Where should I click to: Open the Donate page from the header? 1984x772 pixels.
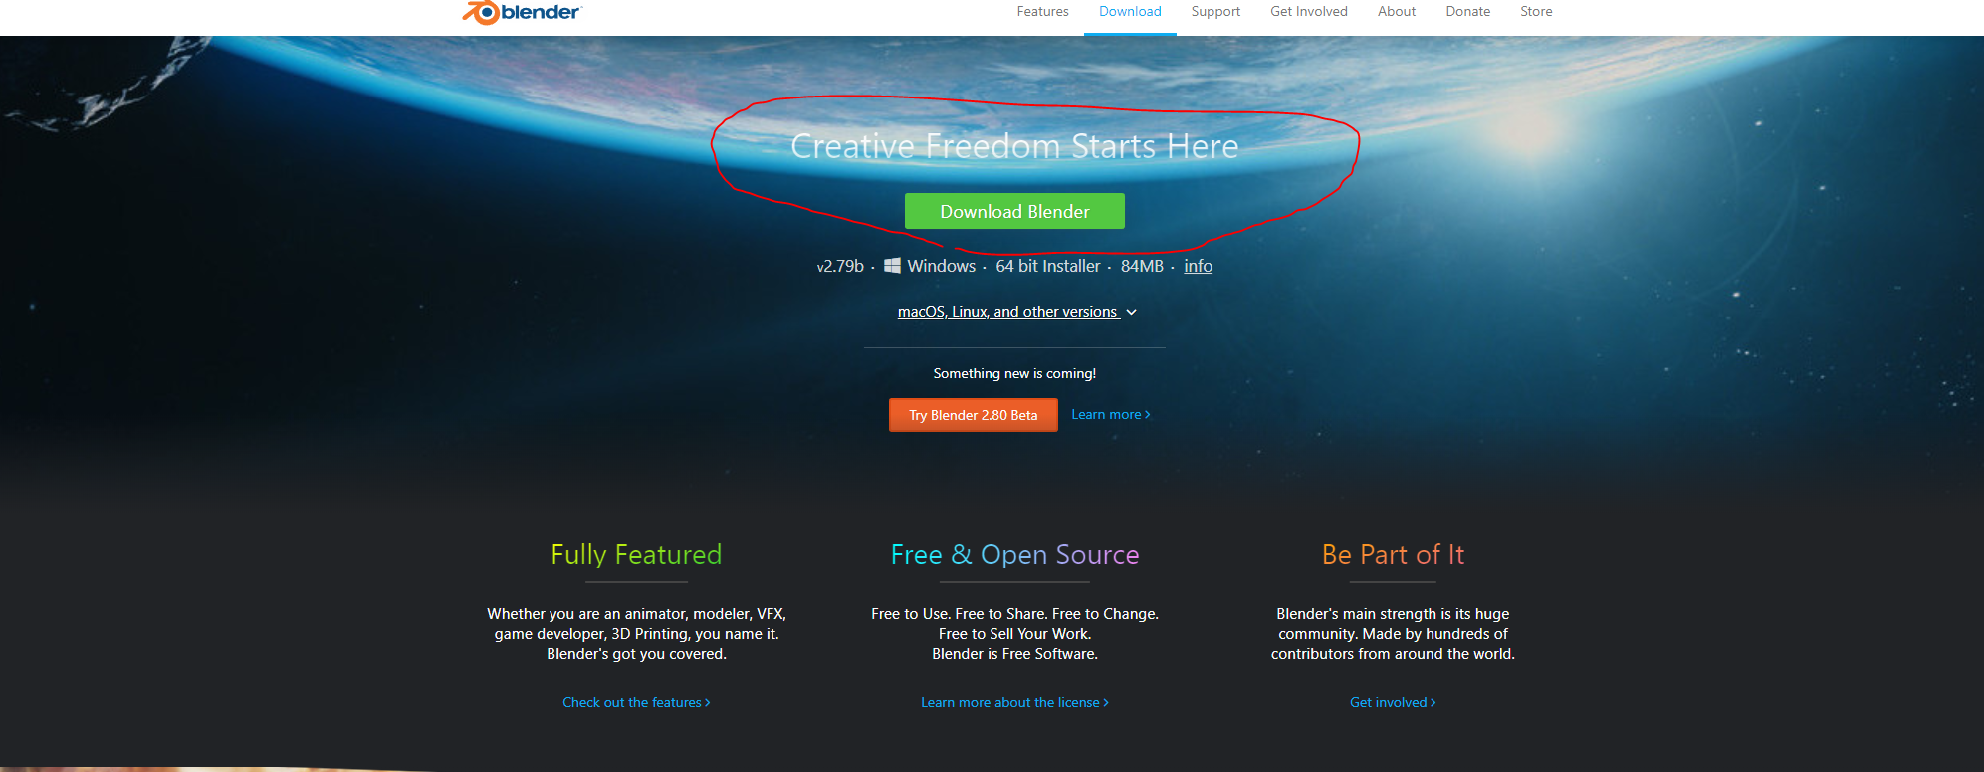[x=1467, y=12]
